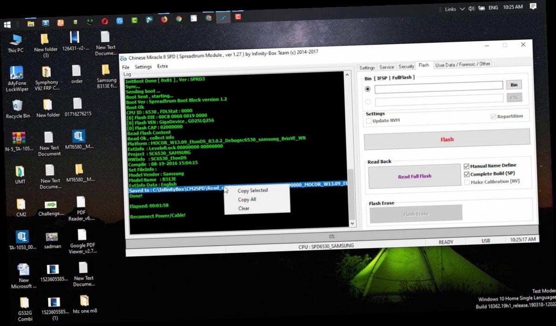Image resolution: width=556 pixels, height=326 pixels.
Task: Click the Bin browse button
Action: tap(514, 85)
